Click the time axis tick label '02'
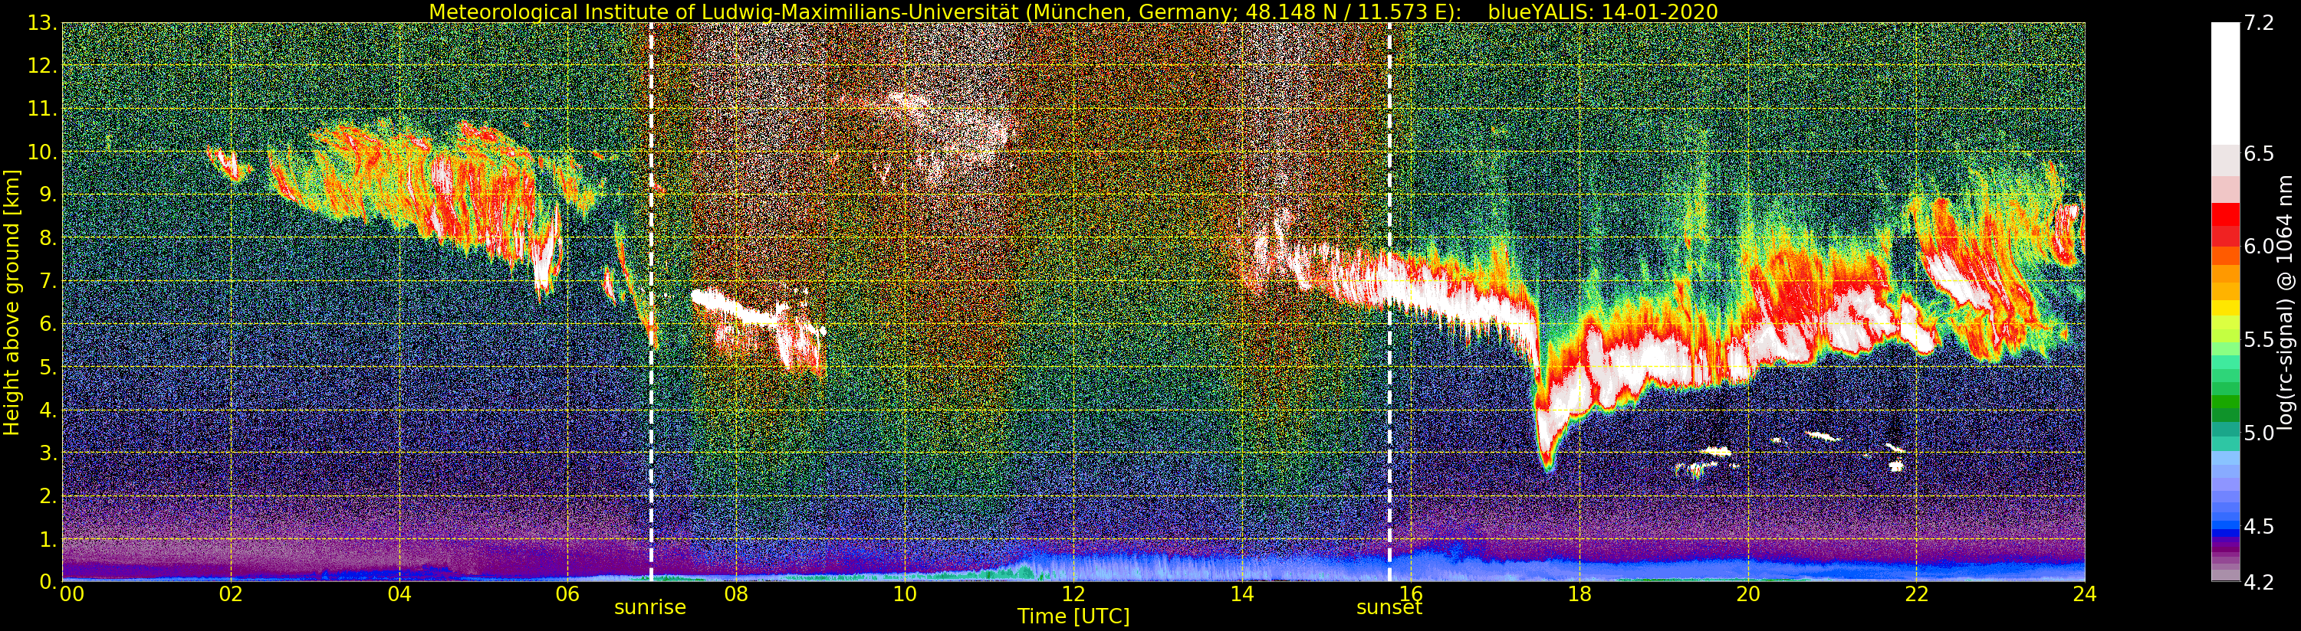Screen dimensions: 2301x631 click(x=231, y=593)
